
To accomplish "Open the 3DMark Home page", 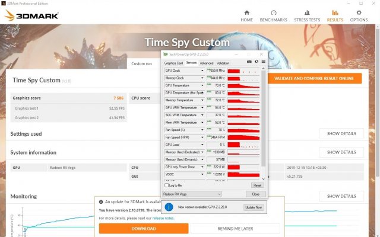I will [x=246, y=15].
